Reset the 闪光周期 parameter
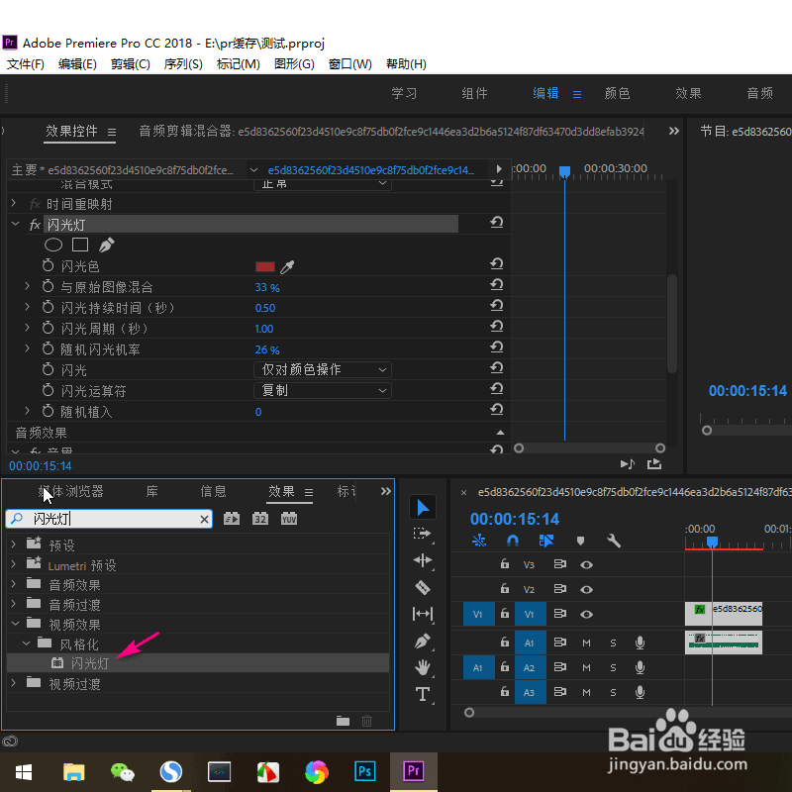792x792 pixels. pyautogui.click(x=497, y=326)
